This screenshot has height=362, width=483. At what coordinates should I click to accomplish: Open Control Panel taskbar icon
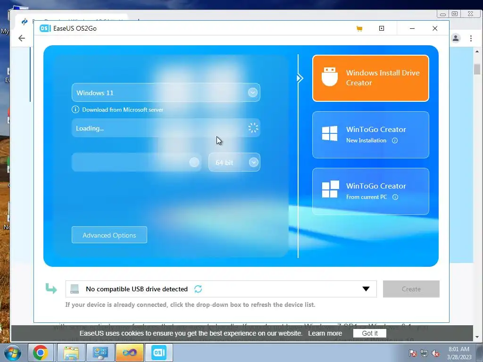tap(100, 353)
